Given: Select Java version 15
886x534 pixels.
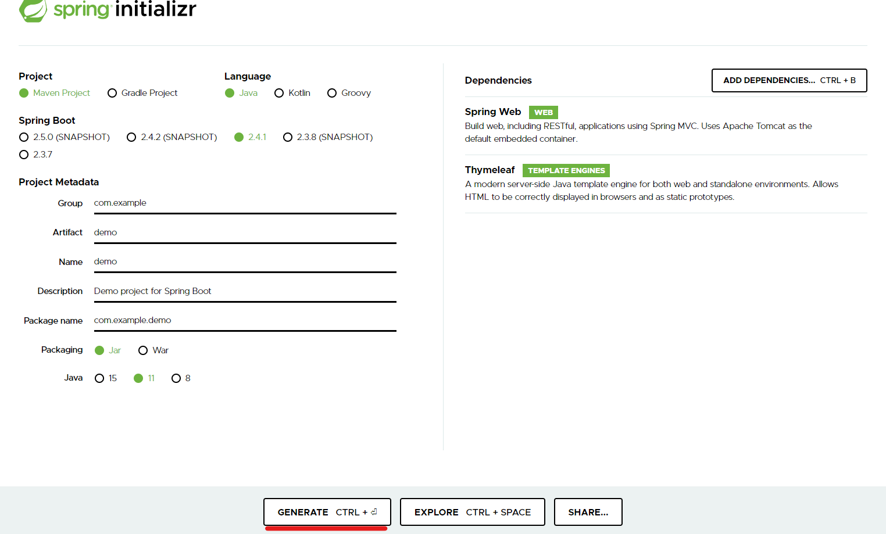Looking at the screenshot, I should point(106,378).
